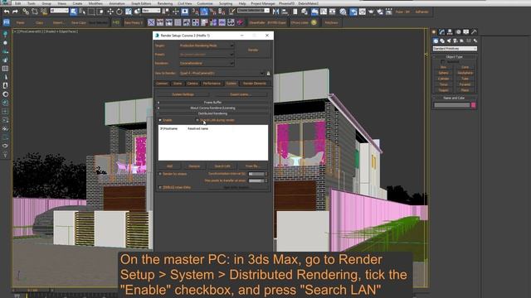Toggle the render view lock icon
Image resolution: width=531 pixels, height=298 pixels.
point(269,74)
